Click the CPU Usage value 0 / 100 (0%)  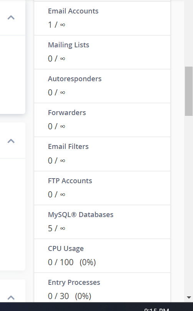72,263
